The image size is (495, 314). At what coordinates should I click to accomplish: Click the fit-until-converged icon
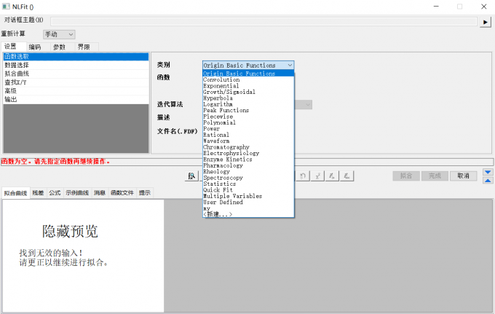347,176
